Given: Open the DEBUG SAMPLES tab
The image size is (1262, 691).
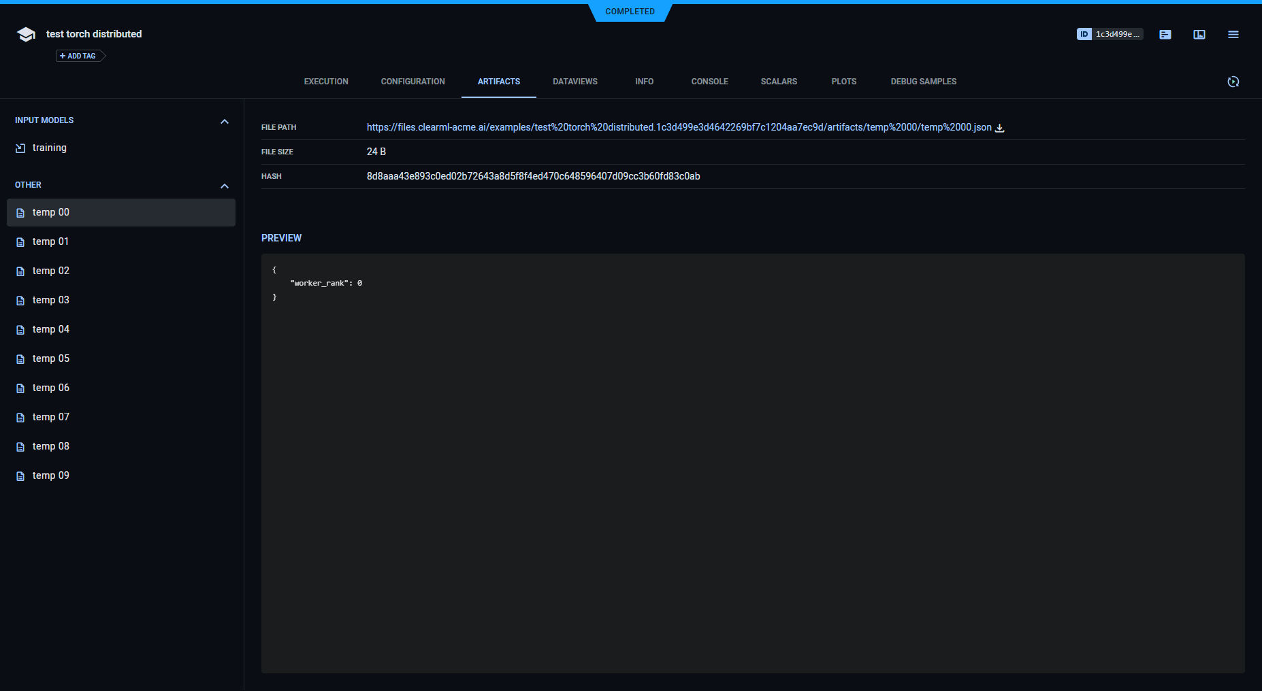Looking at the screenshot, I should (922, 82).
